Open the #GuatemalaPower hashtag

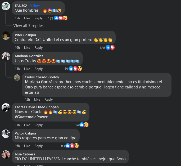pyautogui.click(x=31, y=117)
